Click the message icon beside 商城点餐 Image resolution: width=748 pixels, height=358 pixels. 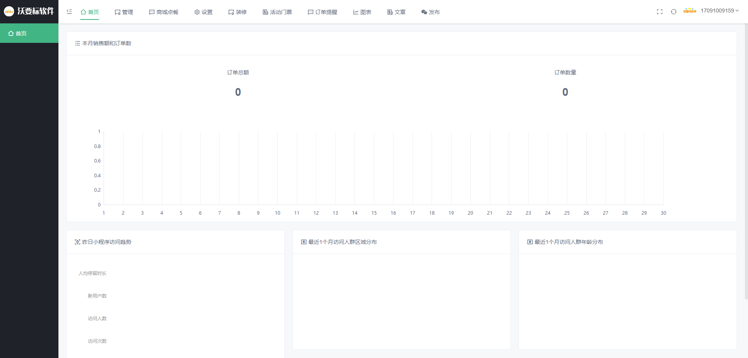pyautogui.click(x=152, y=12)
